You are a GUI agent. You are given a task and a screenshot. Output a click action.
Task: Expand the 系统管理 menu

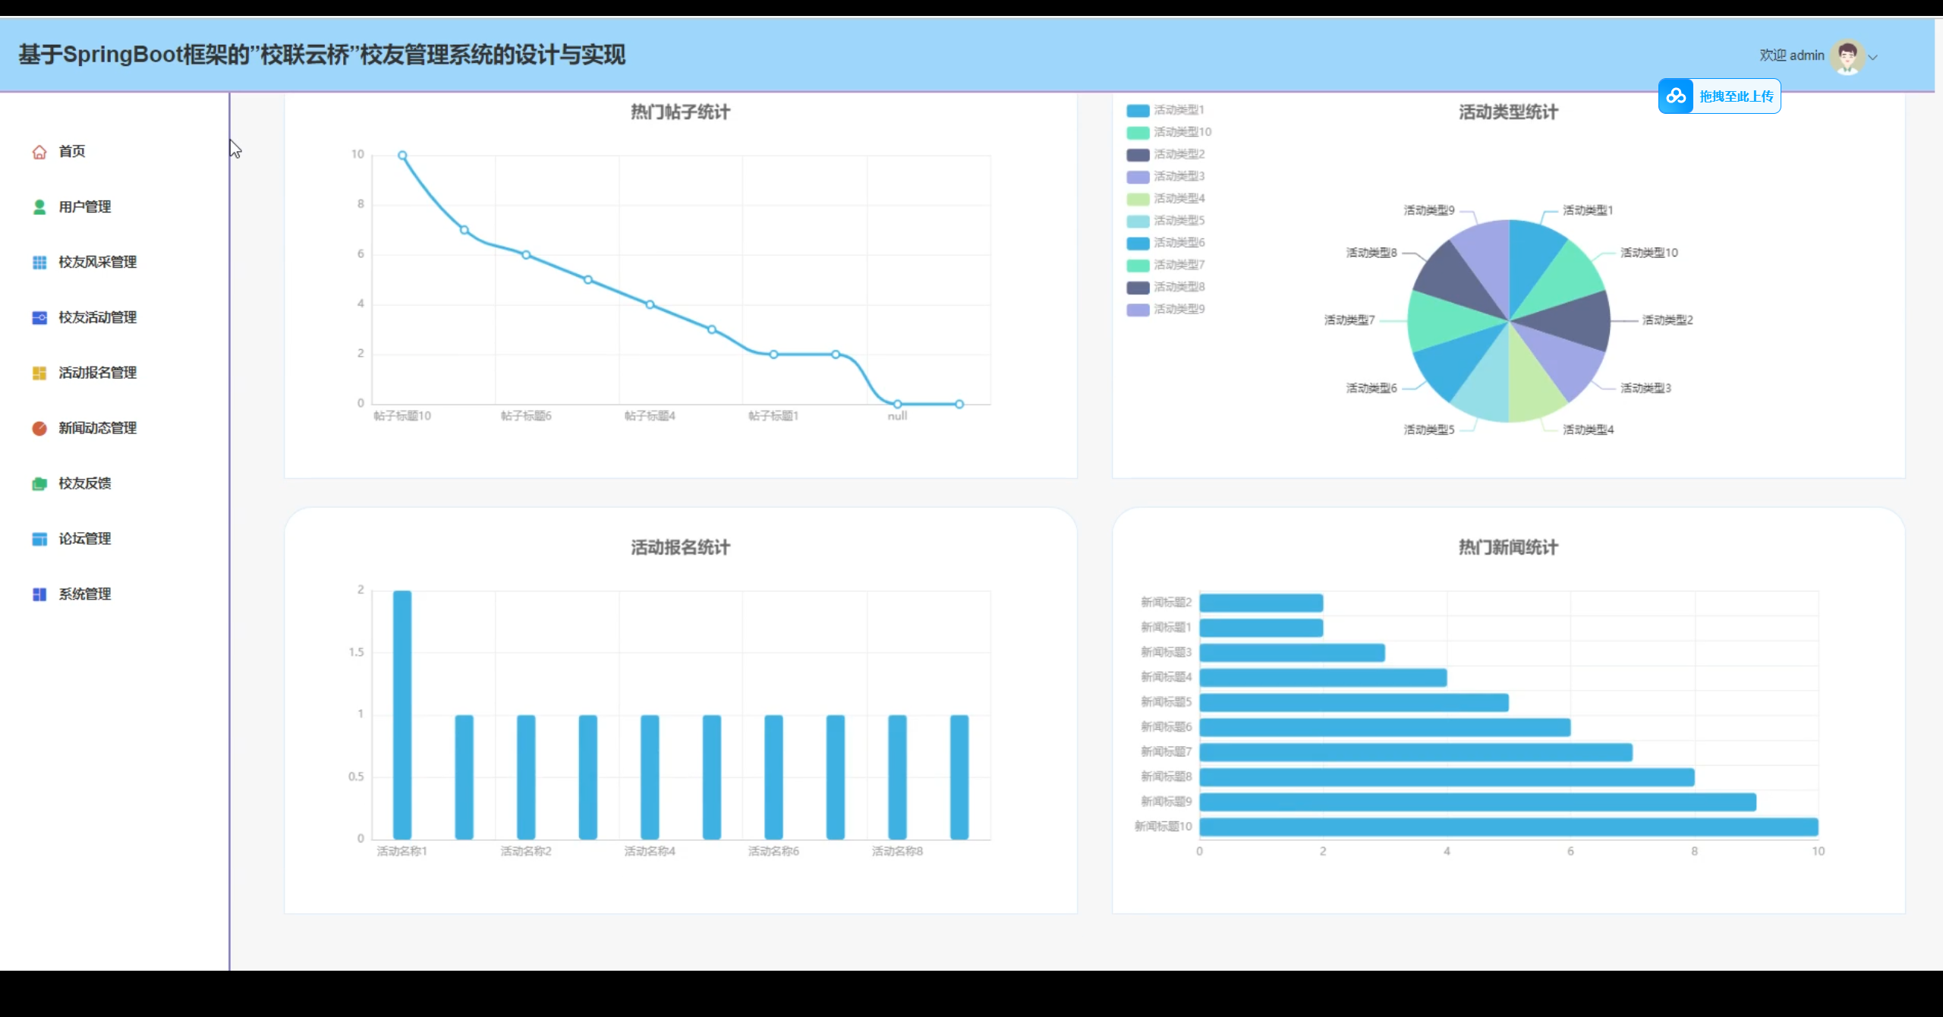(x=85, y=594)
